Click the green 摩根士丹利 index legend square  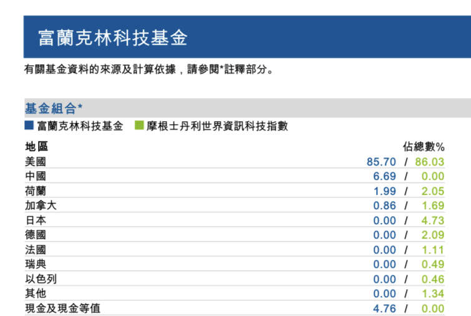(x=138, y=126)
